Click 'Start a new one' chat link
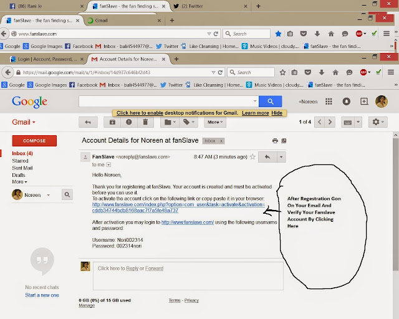This screenshot has width=399, height=319. point(42,295)
